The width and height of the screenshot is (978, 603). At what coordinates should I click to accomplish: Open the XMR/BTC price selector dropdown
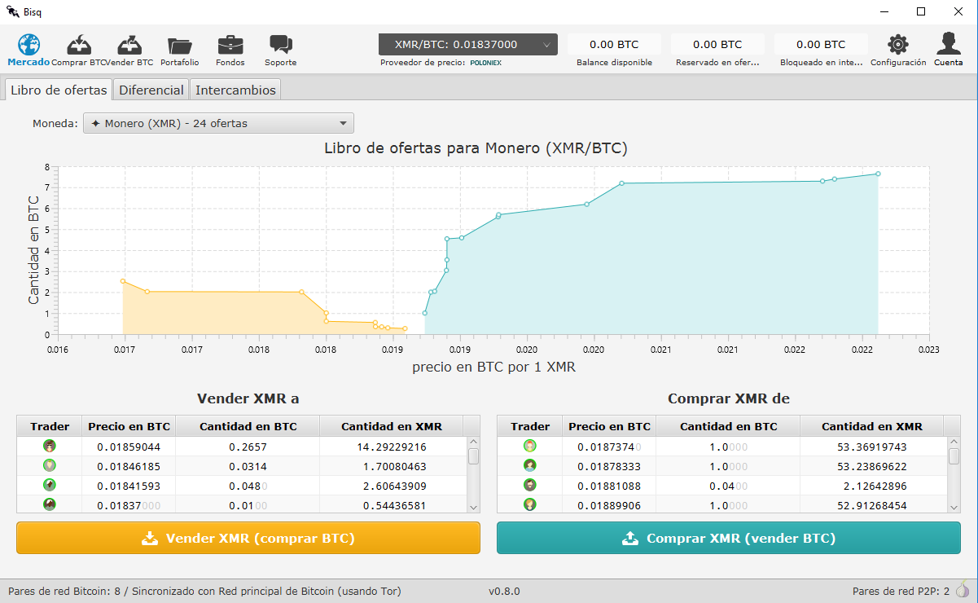coord(468,44)
